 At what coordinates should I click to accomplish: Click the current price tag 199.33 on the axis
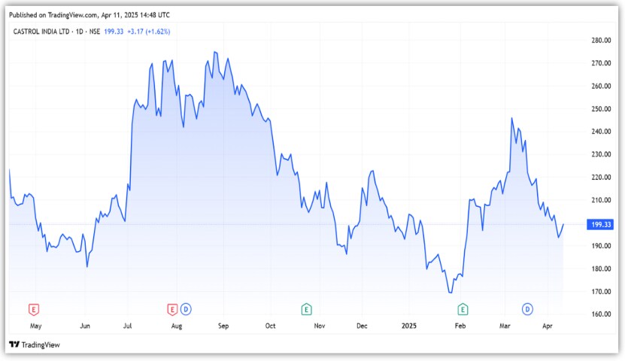(600, 224)
